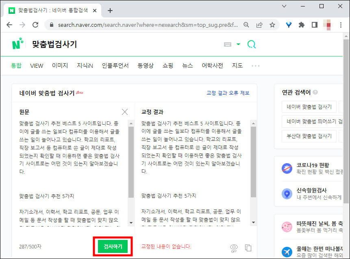Click the 검사하기 button
The height and width of the screenshot is (259, 350).
coord(113,246)
